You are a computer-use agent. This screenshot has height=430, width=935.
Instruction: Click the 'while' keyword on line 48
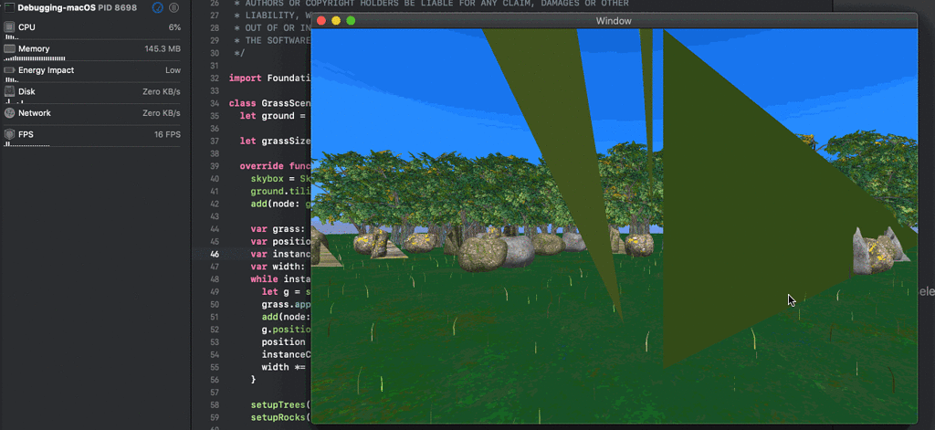(265, 279)
